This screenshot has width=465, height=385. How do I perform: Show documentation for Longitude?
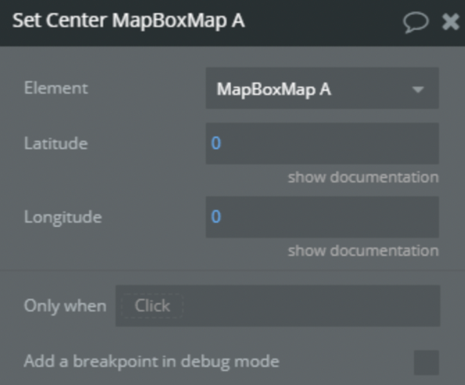click(363, 250)
